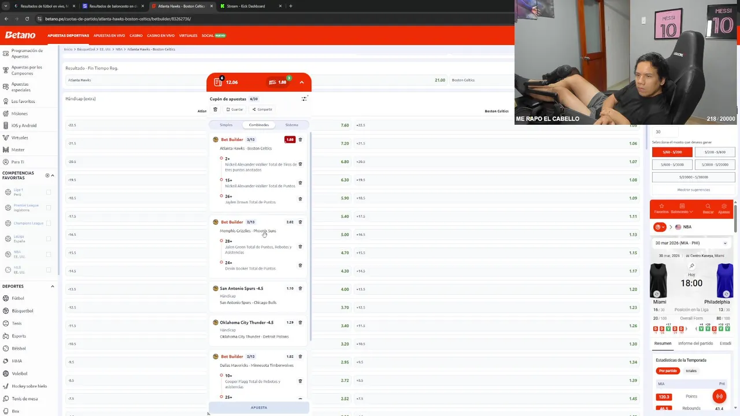
Task: Clear all bets with the trash icon beside Guardar
Action: pyautogui.click(x=215, y=109)
